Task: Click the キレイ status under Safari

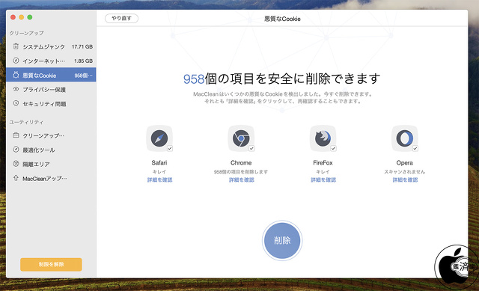Action: [159, 171]
